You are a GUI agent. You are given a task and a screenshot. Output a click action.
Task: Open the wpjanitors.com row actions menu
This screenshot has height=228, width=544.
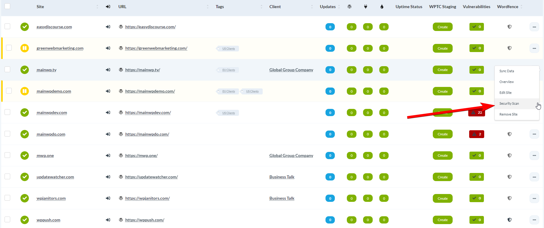(534, 198)
